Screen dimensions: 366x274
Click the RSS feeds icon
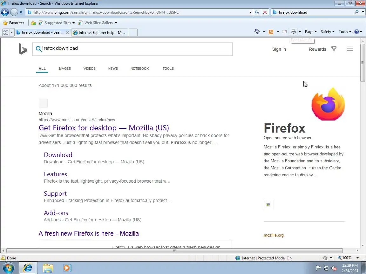point(271,32)
